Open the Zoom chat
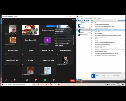The height and width of the screenshot is (101, 126). pos(36,81)
